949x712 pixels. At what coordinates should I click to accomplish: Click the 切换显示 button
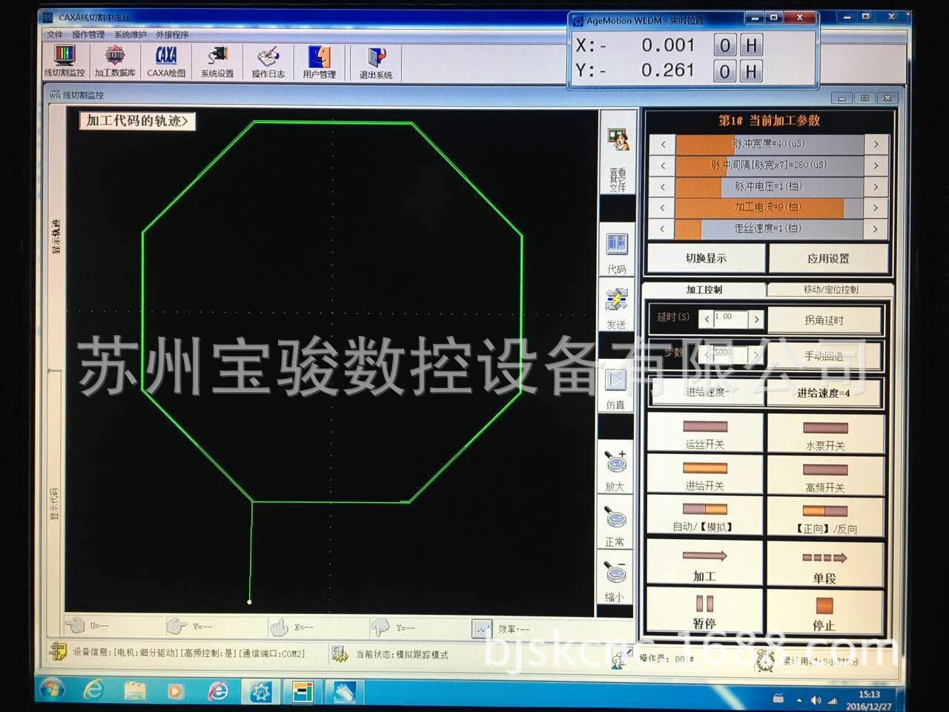(707, 258)
